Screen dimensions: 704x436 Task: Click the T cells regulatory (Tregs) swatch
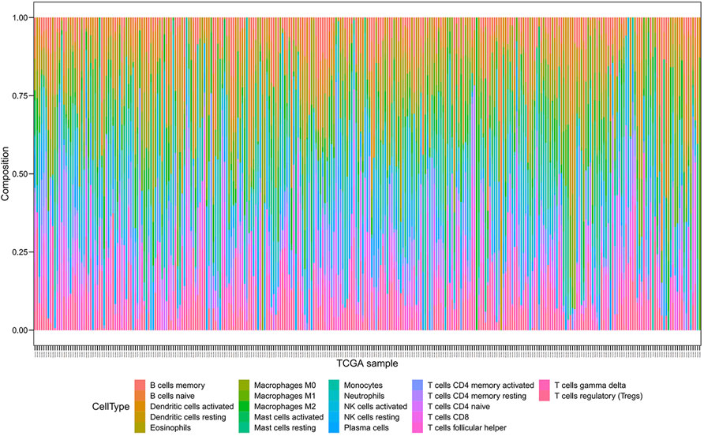(545, 396)
